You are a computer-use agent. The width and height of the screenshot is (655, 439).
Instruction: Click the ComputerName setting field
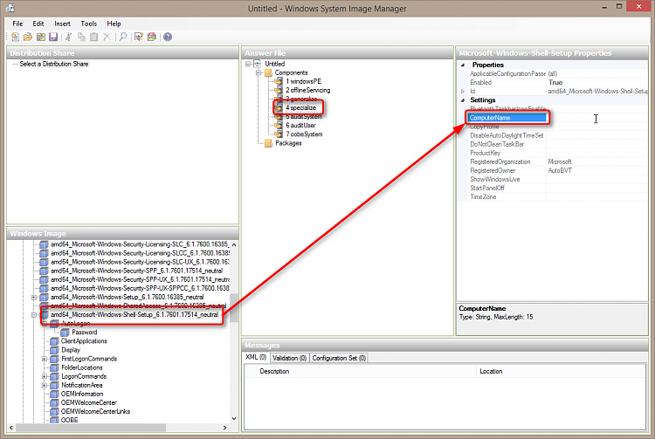pos(507,118)
